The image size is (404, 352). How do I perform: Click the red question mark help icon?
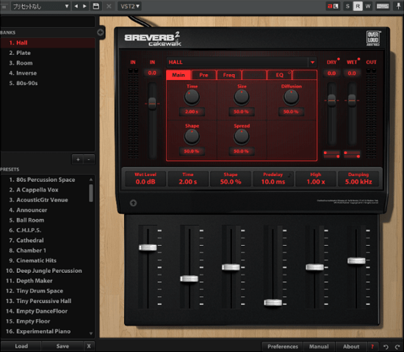(x=372, y=347)
